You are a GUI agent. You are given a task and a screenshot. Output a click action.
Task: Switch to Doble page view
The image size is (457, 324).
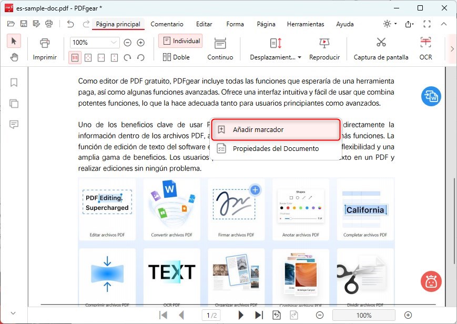(176, 57)
